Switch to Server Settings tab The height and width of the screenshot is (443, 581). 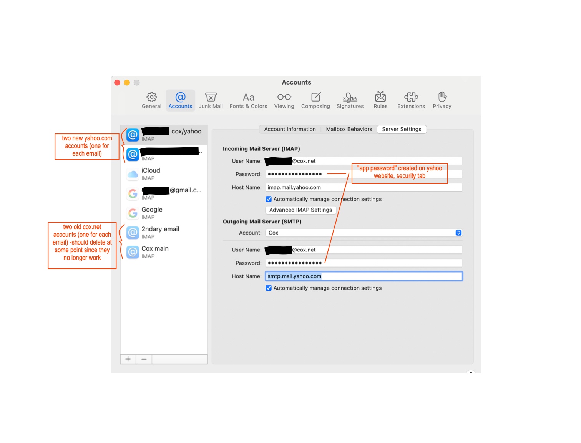(402, 129)
